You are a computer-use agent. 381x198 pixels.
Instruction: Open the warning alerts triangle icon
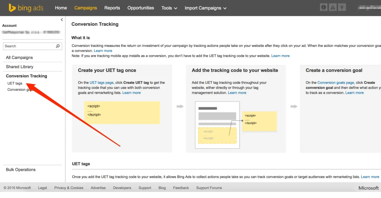click(333, 7)
